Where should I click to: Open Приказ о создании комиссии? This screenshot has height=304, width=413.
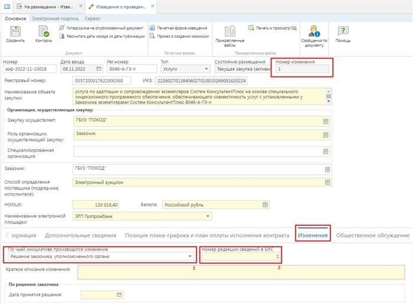click(179, 37)
